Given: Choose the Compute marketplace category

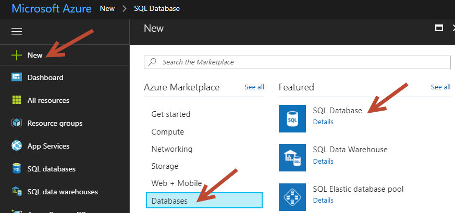Looking at the screenshot, I should pos(167,132).
